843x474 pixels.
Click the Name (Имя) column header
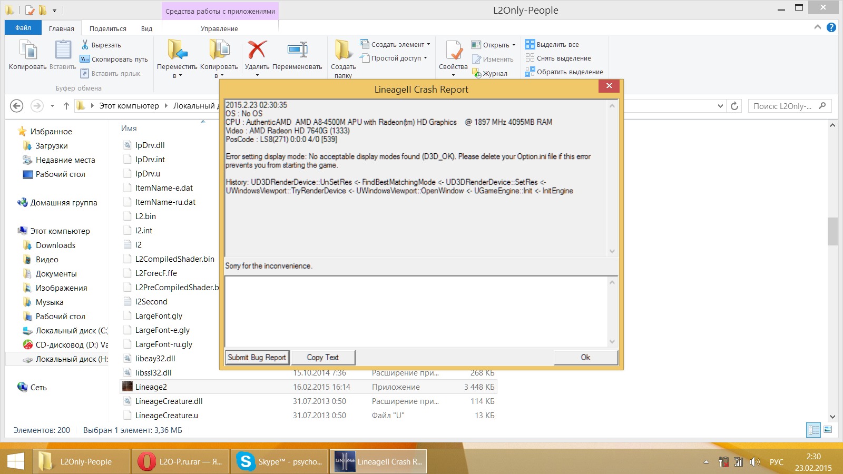(x=129, y=129)
